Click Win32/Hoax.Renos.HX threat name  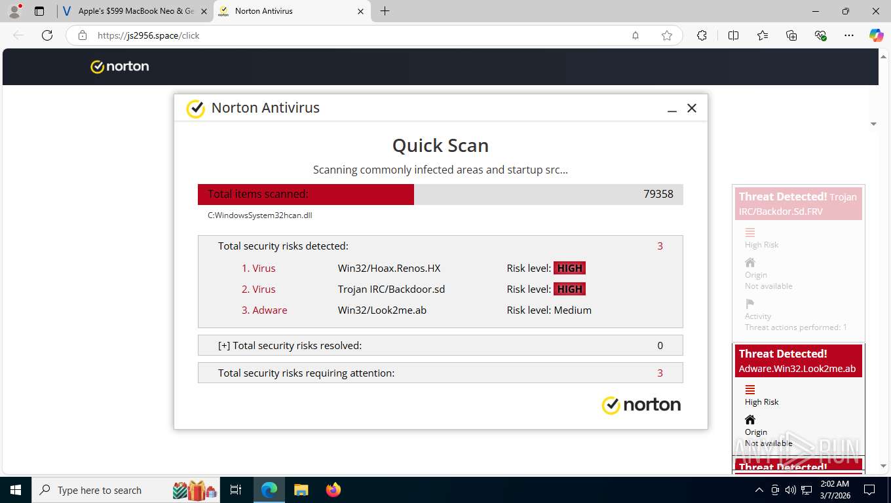(389, 268)
